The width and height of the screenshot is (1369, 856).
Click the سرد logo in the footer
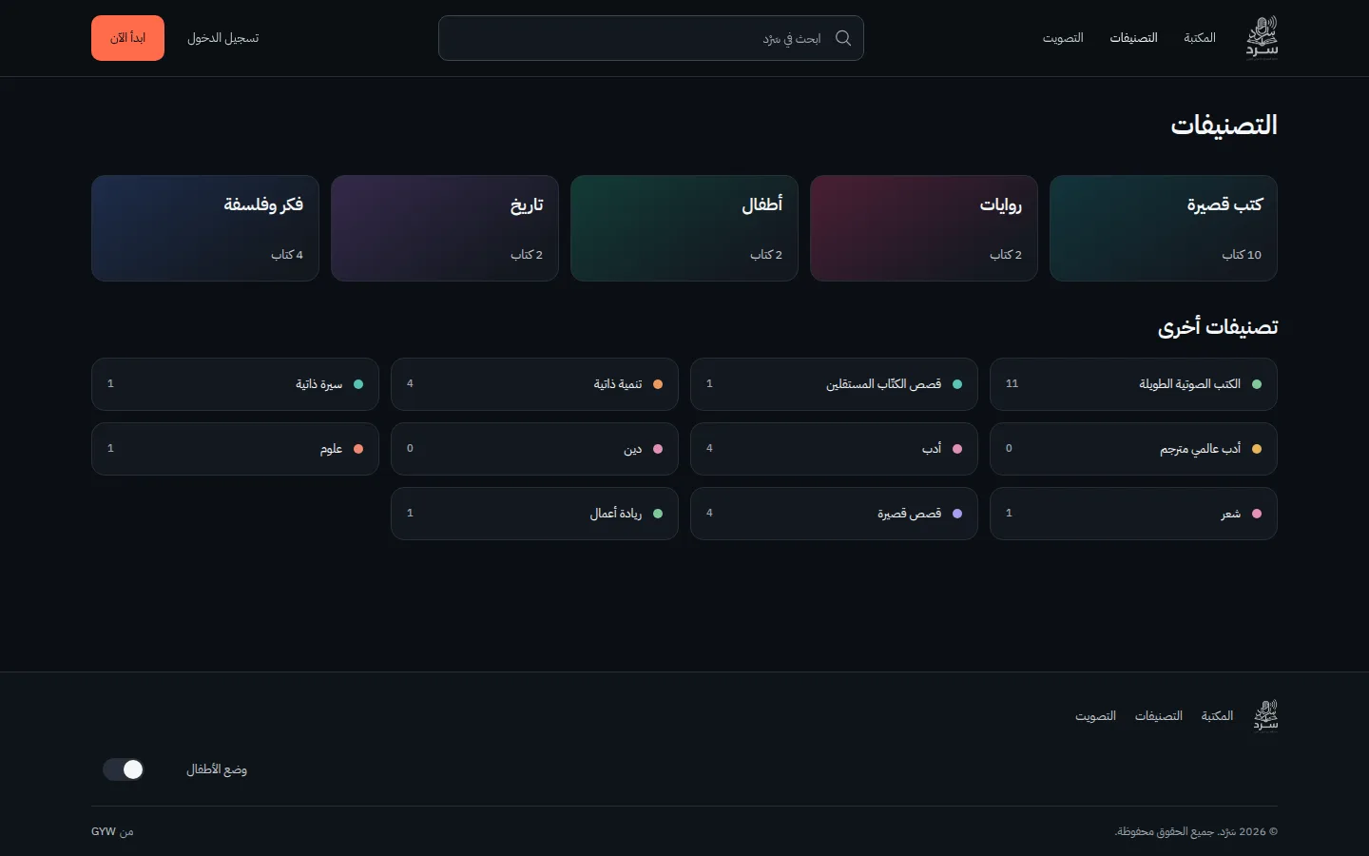click(x=1265, y=716)
